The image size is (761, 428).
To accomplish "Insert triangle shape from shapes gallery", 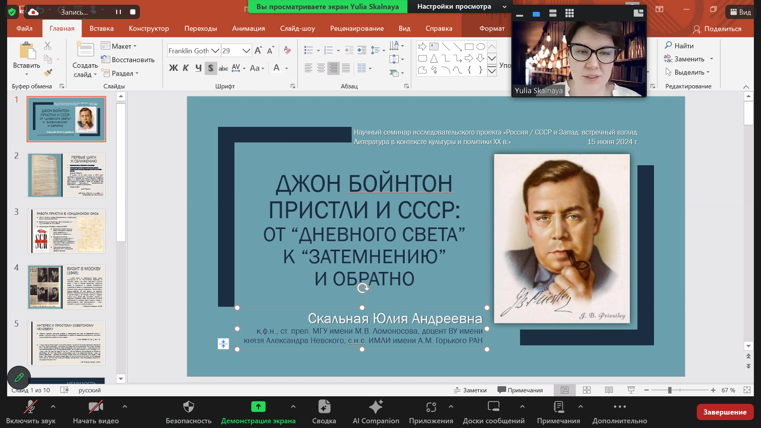I will [434, 59].
